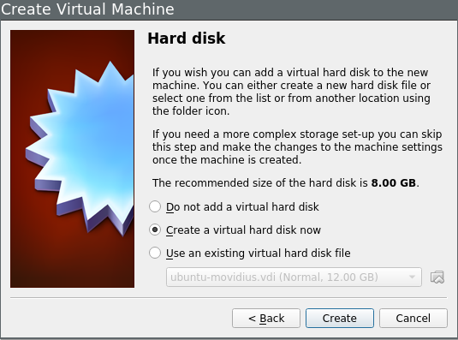Open the folder icon to browse disk files
458x340 pixels.
tap(437, 277)
